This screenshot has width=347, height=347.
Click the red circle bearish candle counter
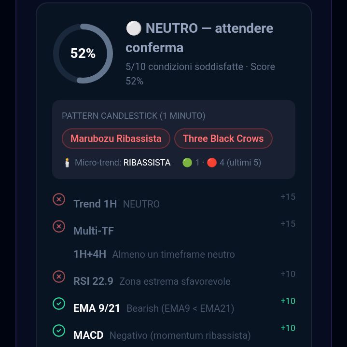click(x=212, y=163)
